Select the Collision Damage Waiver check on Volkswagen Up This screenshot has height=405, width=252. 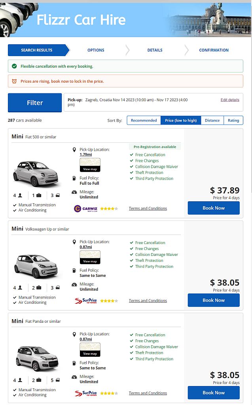[x=132, y=255]
